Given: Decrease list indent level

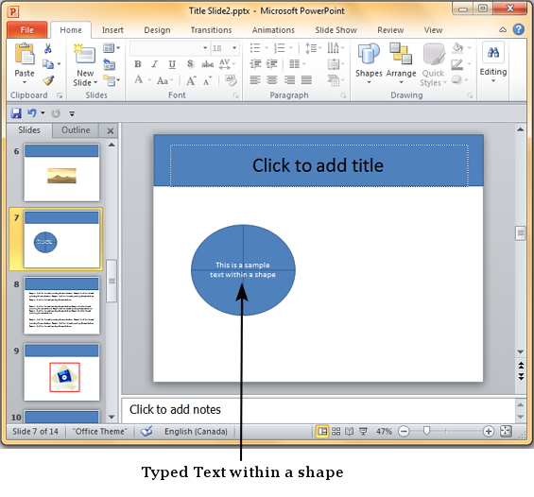Looking at the screenshot, I should pyautogui.click(x=255, y=63).
